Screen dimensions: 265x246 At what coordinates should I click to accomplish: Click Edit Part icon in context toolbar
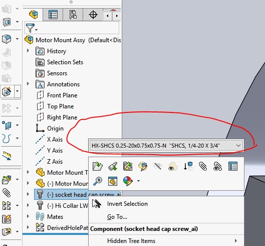coord(143,166)
